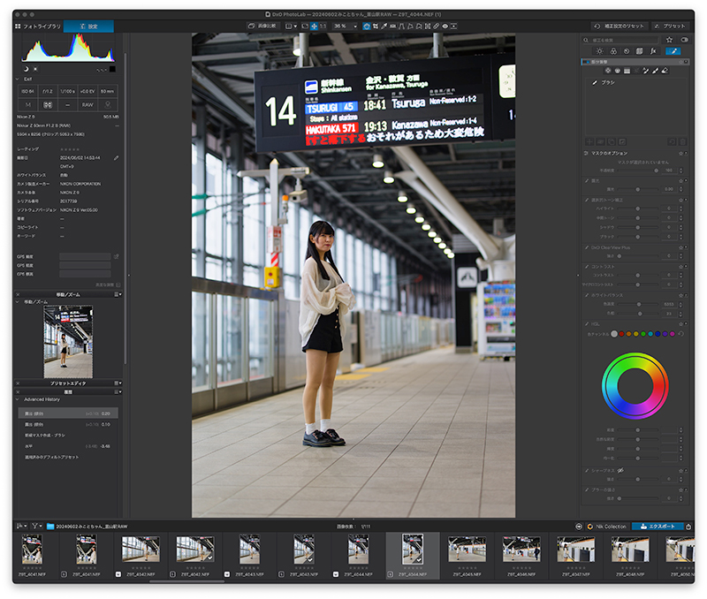
Task: Collapse the Advanced History panel
Action: click(x=19, y=399)
